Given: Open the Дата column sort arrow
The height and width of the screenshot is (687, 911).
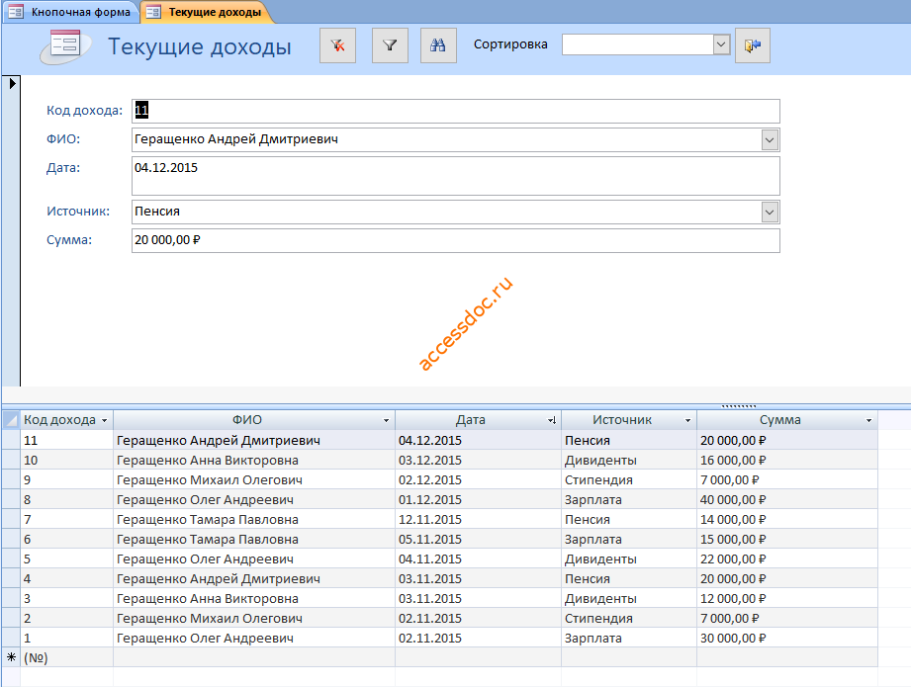Looking at the screenshot, I should click(x=552, y=420).
